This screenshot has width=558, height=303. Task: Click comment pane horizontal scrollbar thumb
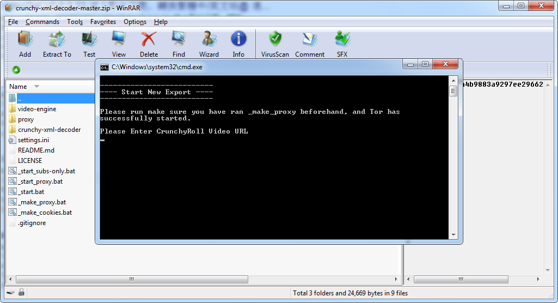461,279
